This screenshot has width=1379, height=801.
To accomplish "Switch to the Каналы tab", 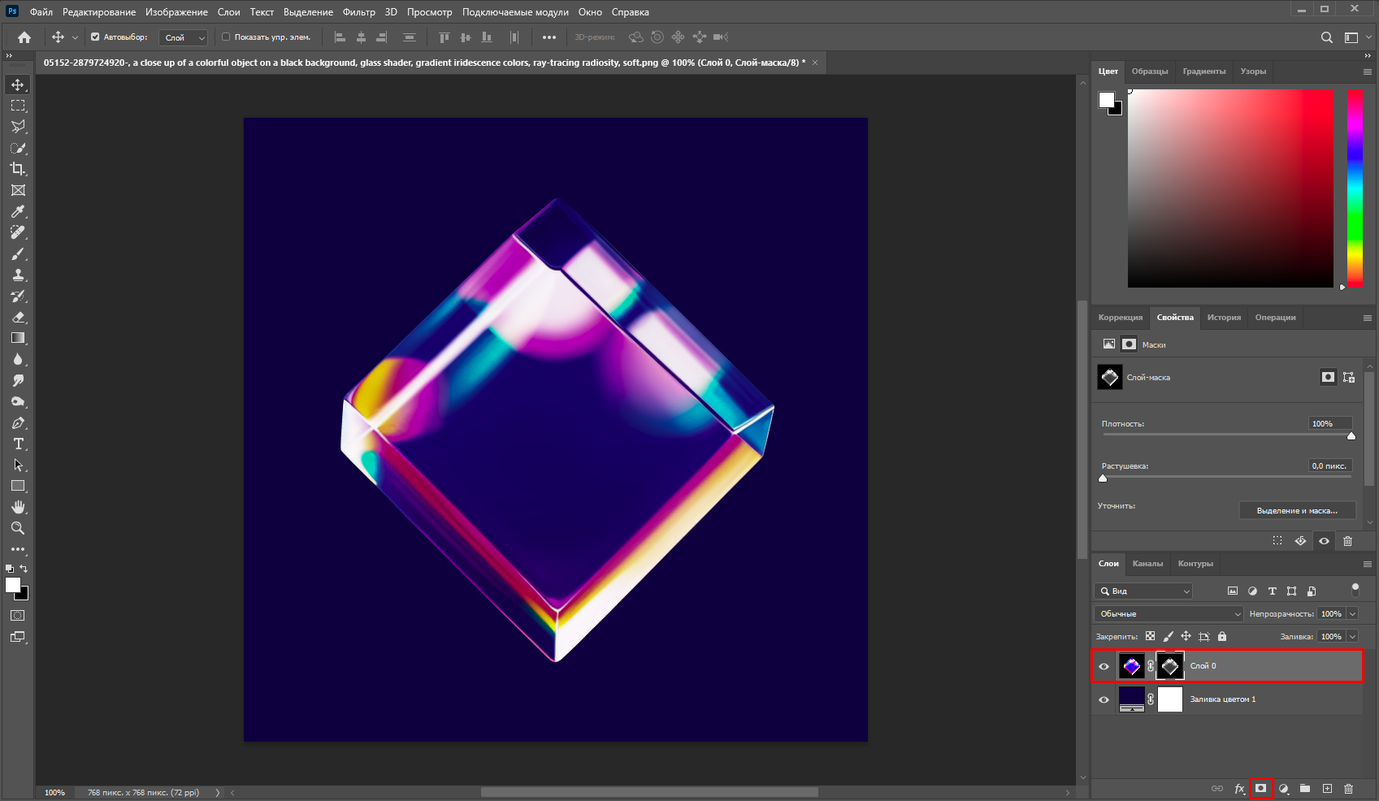I will (1148, 563).
